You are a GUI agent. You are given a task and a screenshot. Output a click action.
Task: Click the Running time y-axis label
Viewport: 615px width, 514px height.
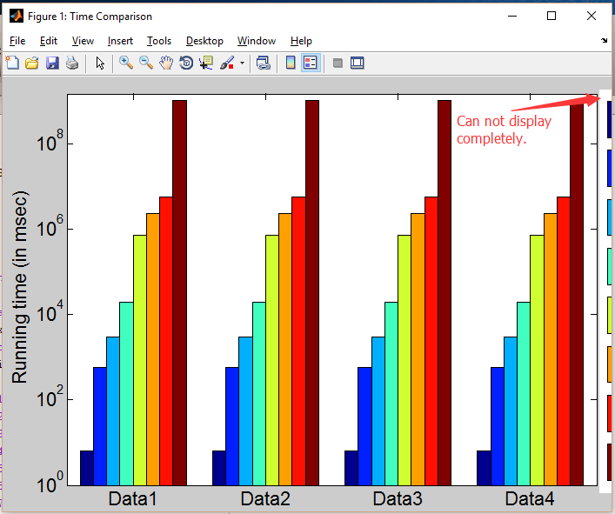pyautogui.click(x=20, y=287)
